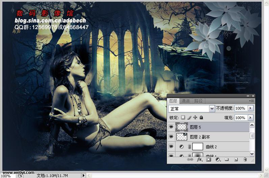Hide the 图层 2 副本 layer

tap(171, 137)
